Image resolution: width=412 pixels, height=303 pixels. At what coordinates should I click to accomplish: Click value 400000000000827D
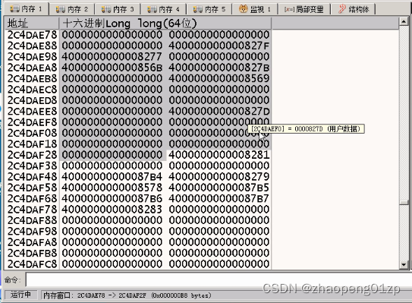[x=219, y=111]
